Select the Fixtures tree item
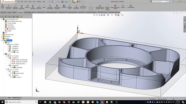Viewport: 186px width, 104px height. [x=7, y=38]
